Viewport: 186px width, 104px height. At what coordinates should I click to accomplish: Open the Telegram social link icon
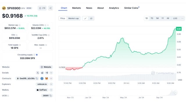47,73
